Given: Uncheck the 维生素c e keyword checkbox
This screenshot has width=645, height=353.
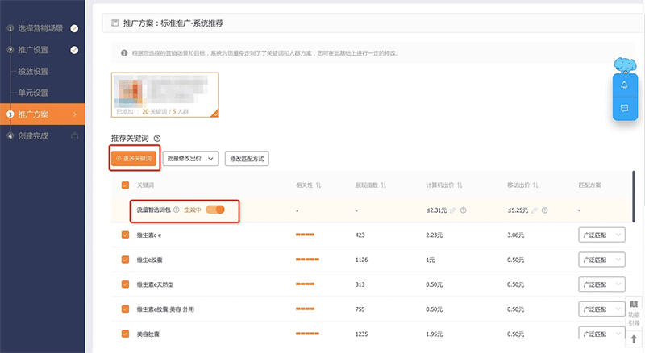Looking at the screenshot, I should (x=125, y=235).
